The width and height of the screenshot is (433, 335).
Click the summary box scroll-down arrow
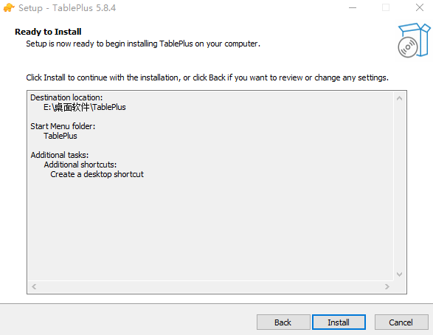[x=399, y=274]
